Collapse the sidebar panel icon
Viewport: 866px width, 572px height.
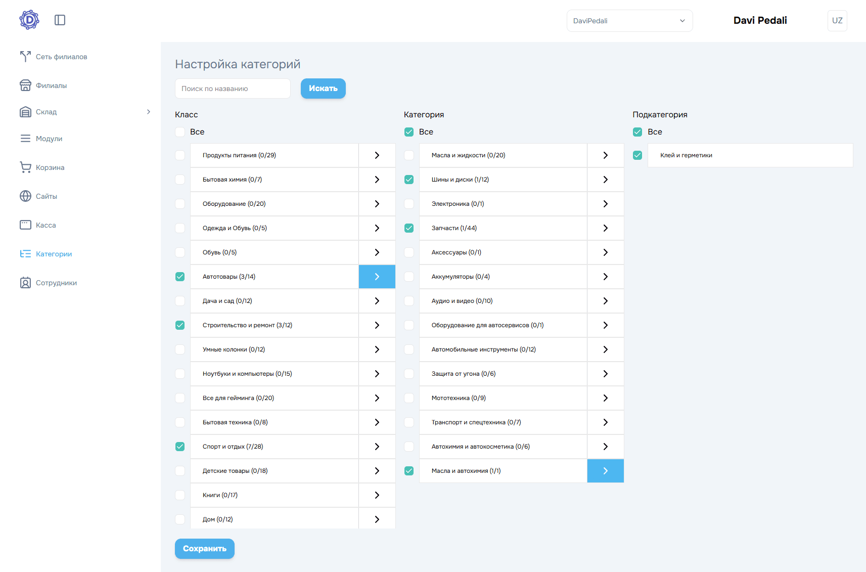click(x=60, y=20)
